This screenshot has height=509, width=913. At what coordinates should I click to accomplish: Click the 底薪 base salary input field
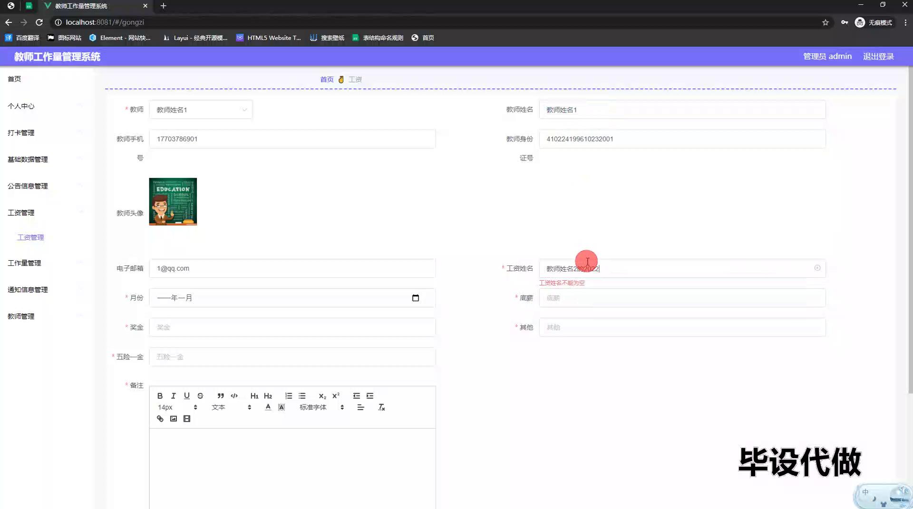(x=682, y=298)
